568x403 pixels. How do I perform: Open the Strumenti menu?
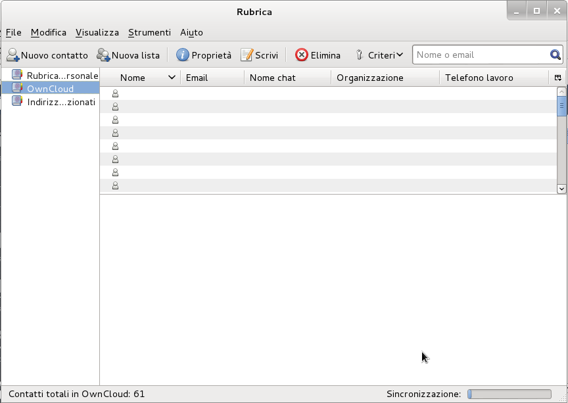(149, 32)
